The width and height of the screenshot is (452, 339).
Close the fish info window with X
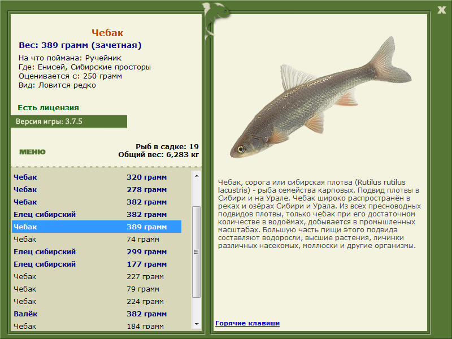click(441, 10)
